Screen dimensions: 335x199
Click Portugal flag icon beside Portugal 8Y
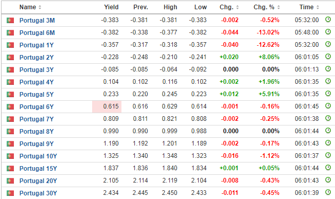point(10,132)
